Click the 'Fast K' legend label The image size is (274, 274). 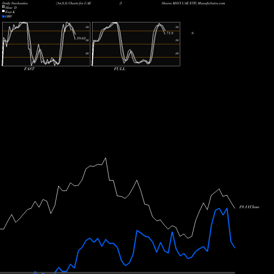pos(10,12)
